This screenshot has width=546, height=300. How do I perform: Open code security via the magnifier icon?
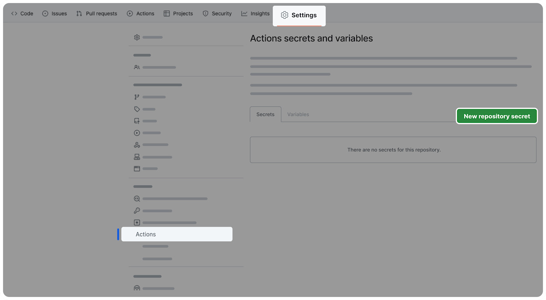137,199
